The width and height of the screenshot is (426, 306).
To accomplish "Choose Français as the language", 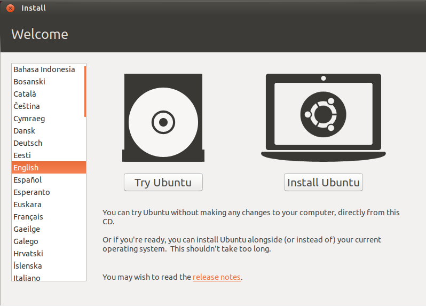I will point(49,217).
